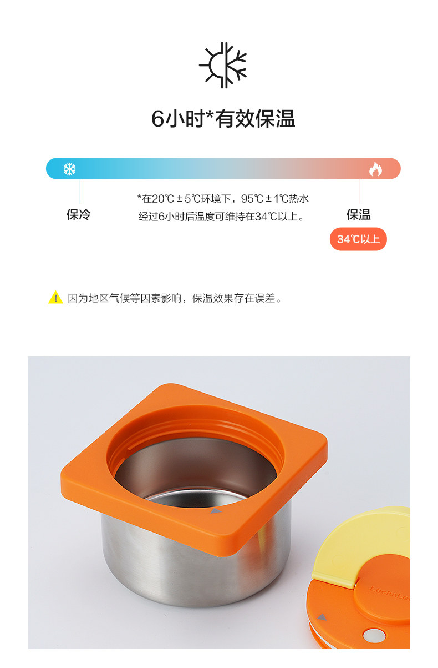Click the sun and snowflake icon at top
The width and height of the screenshot is (438, 668).
222,65
